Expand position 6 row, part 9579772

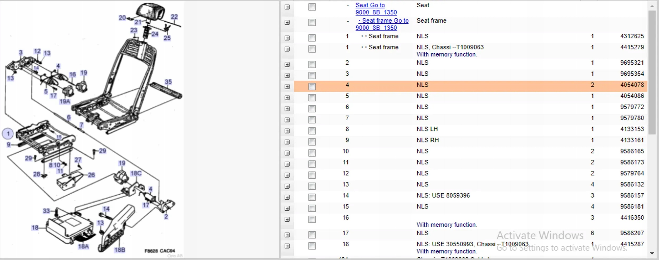pos(287,109)
